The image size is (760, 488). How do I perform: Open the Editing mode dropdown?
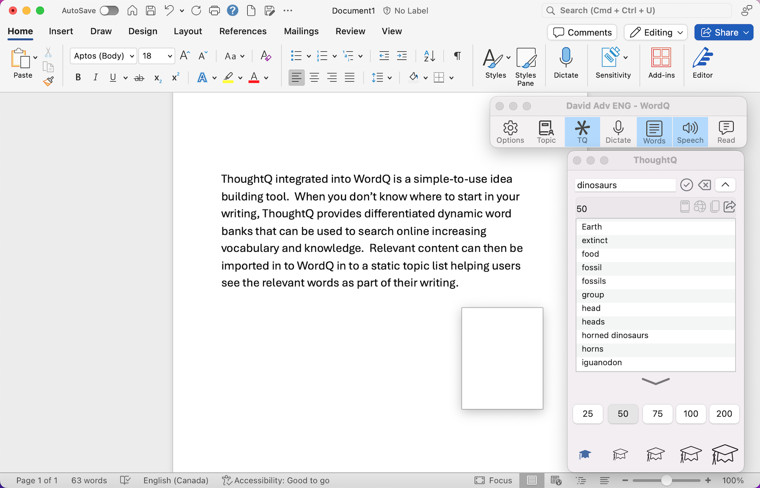coord(656,32)
